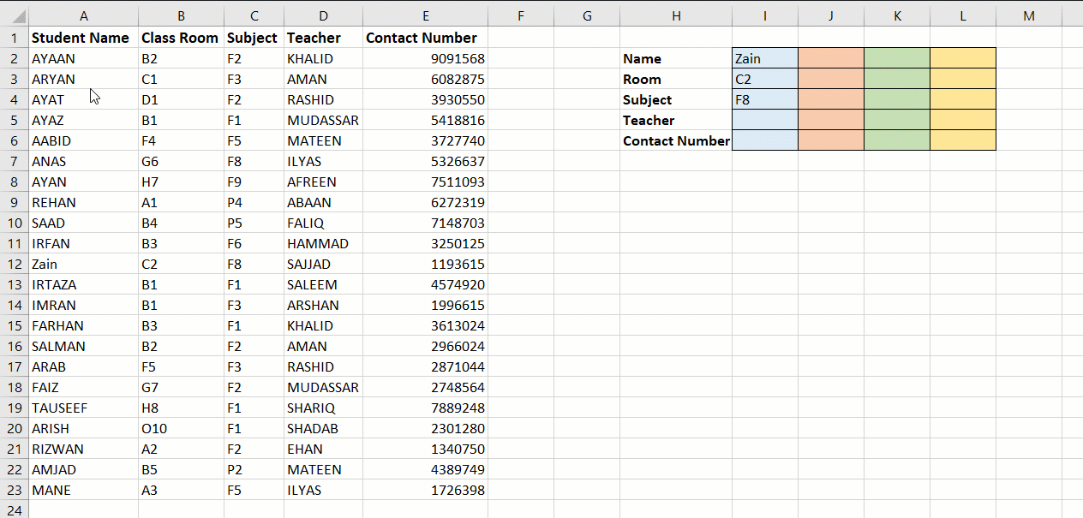1083x518 pixels.
Task: Click the Room label in column H
Action: tap(676, 79)
